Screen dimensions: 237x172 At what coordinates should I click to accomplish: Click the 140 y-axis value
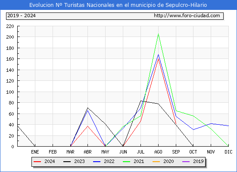tap(10, 70)
